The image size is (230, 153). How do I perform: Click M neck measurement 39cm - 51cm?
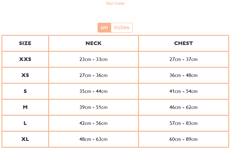[93, 107]
